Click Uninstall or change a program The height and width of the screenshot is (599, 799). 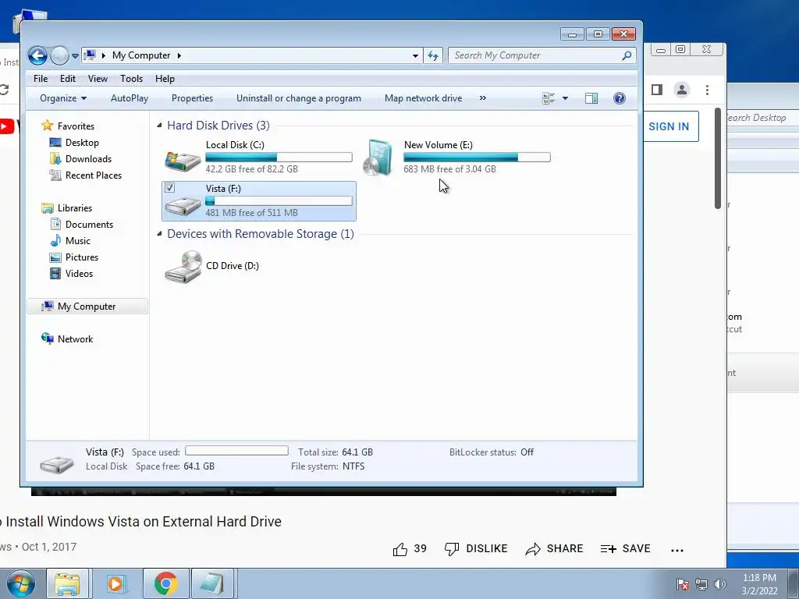(x=299, y=98)
